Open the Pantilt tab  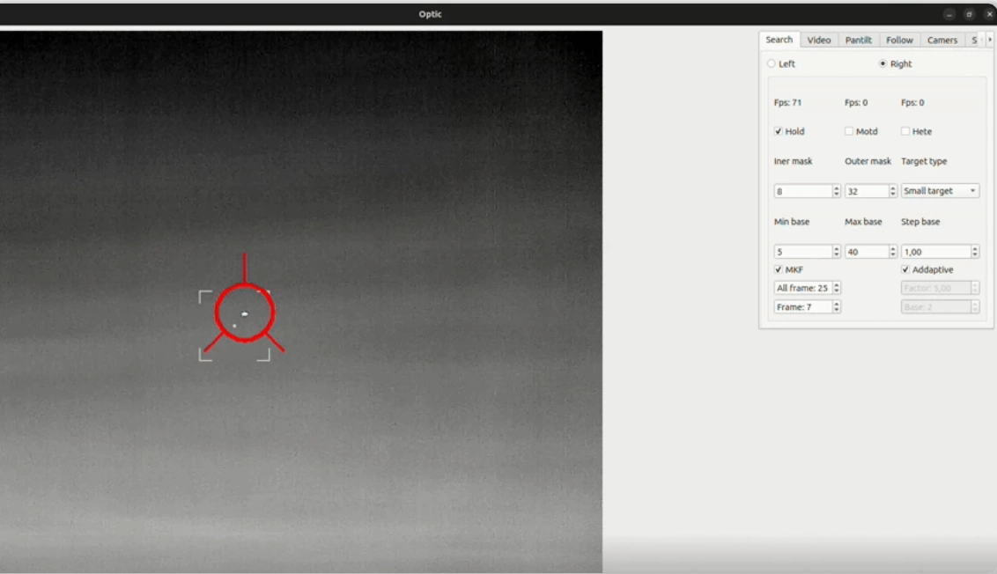point(858,40)
